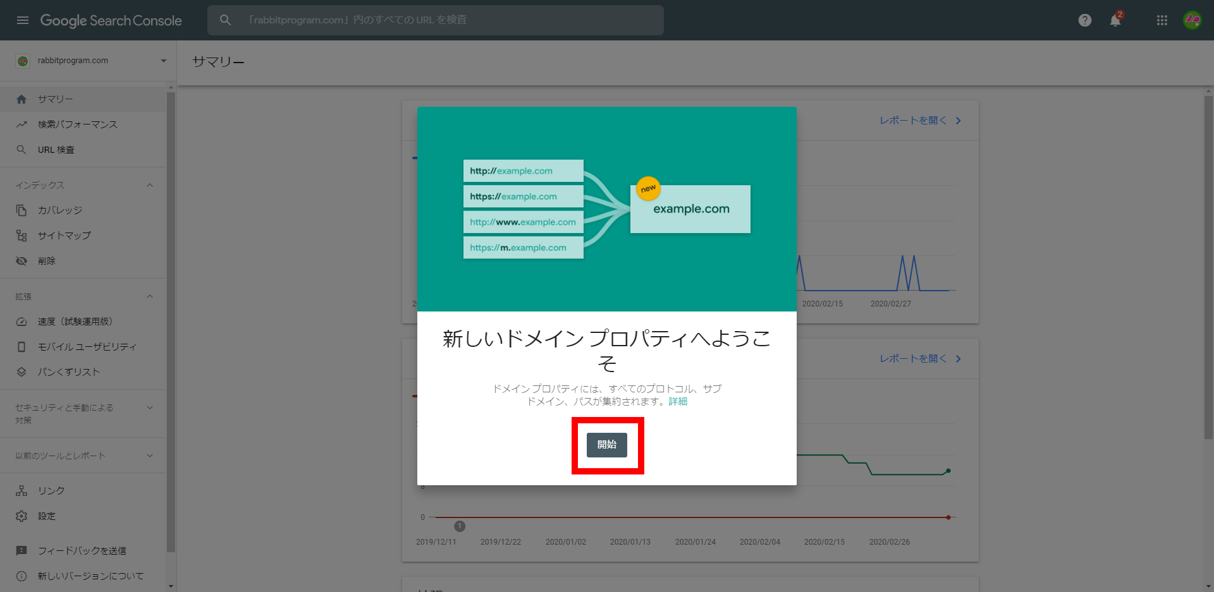Viewport: 1214px width, 592px height.
Task: Click the home icon beside サマリー
Action: pyautogui.click(x=21, y=99)
